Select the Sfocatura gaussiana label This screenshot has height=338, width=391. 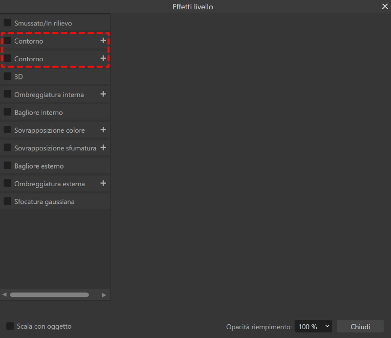(44, 202)
